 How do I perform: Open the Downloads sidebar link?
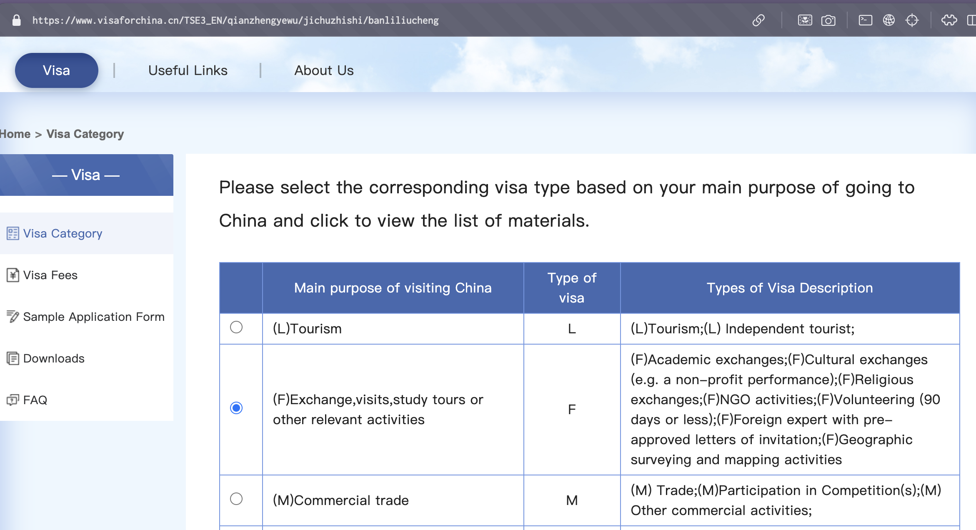pos(53,358)
